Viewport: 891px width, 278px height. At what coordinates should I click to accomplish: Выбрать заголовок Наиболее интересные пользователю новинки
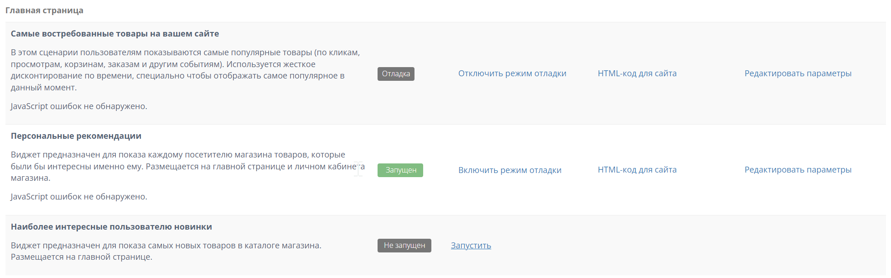(111, 226)
